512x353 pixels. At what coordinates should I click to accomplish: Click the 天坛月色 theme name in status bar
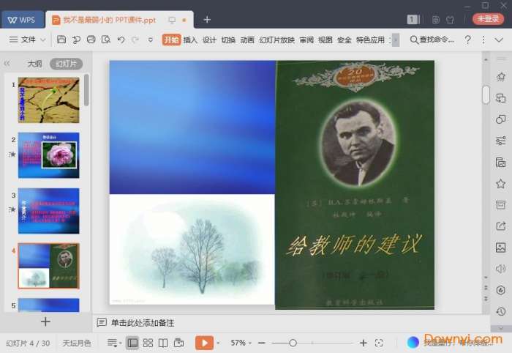[77, 343]
